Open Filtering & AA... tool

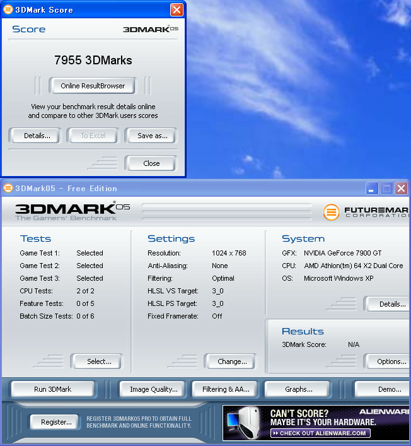pos(225,389)
